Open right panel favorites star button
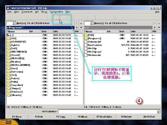Screen dimensions: 167x125 (155, 27)
